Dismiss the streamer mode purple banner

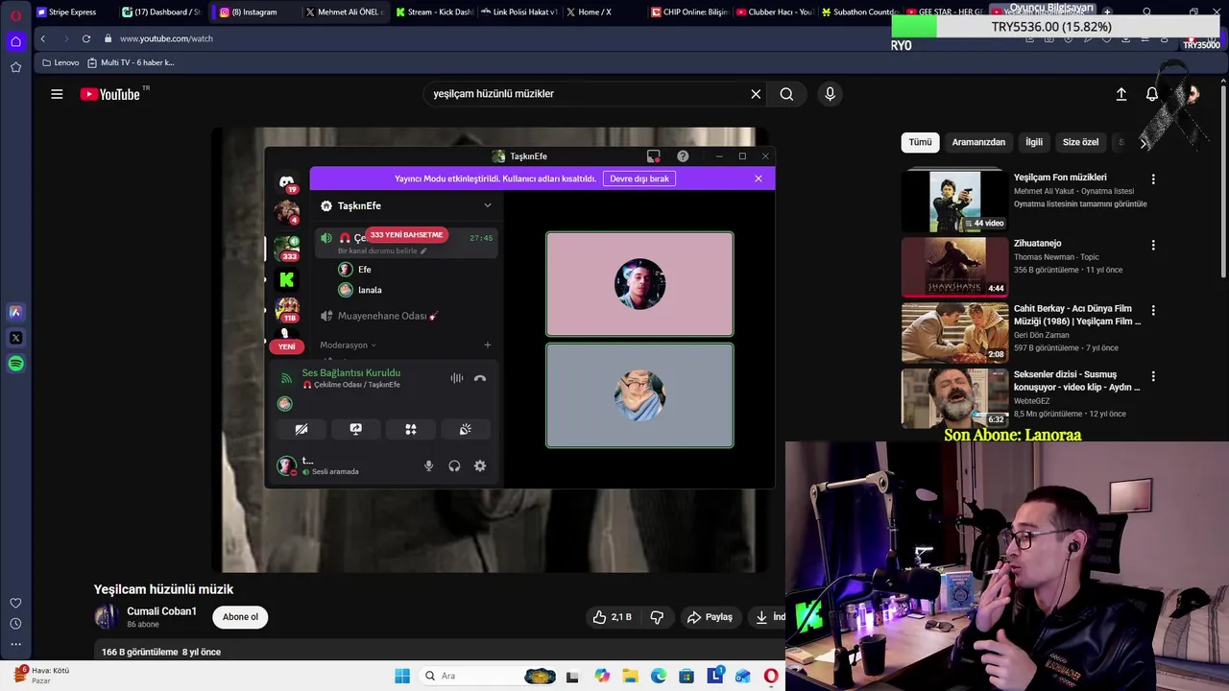[x=759, y=179]
